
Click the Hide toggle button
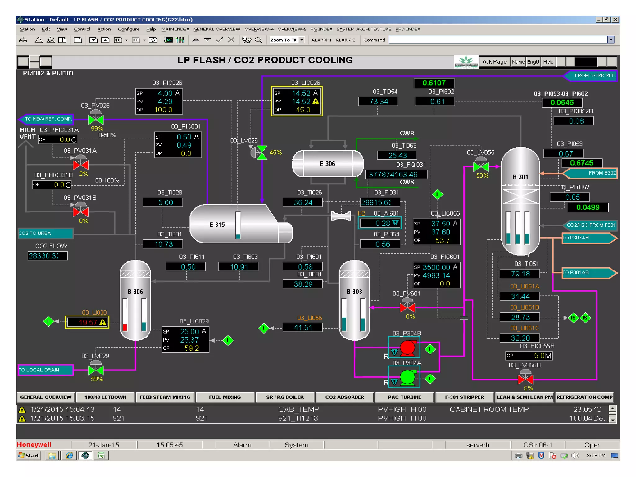tap(548, 62)
